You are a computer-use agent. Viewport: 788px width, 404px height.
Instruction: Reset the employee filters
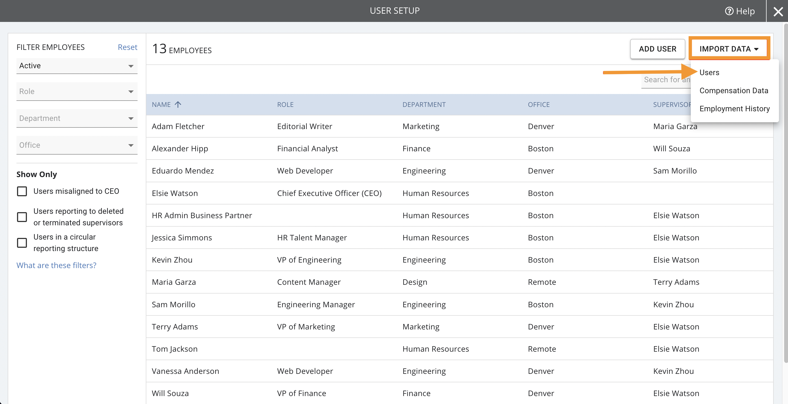click(x=127, y=47)
